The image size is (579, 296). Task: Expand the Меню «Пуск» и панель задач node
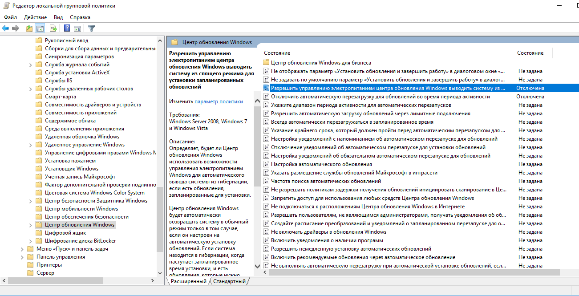pos(22,248)
